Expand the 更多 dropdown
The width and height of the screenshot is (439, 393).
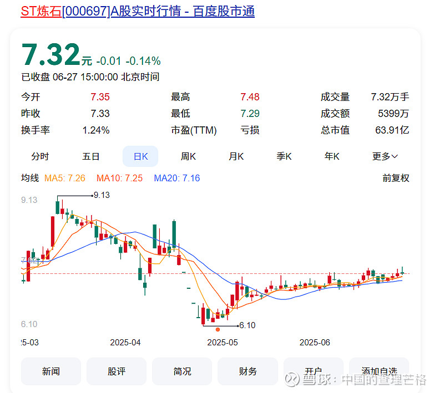tap(385, 156)
